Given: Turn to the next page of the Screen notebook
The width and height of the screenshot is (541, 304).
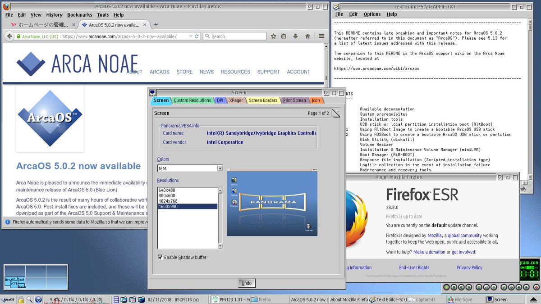Looking at the screenshot, I should coord(338,112).
